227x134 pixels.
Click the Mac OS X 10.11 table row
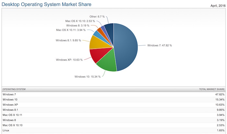coord(113,116)
